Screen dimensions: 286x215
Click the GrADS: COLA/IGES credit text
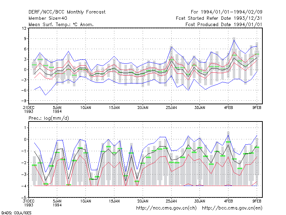16,213
